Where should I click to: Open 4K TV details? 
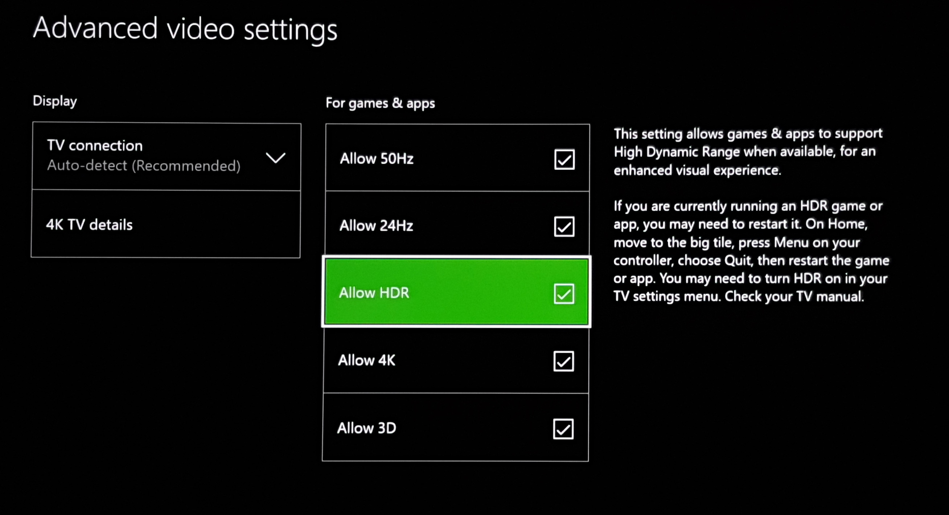pyautogui.click(x=89, y=225)
